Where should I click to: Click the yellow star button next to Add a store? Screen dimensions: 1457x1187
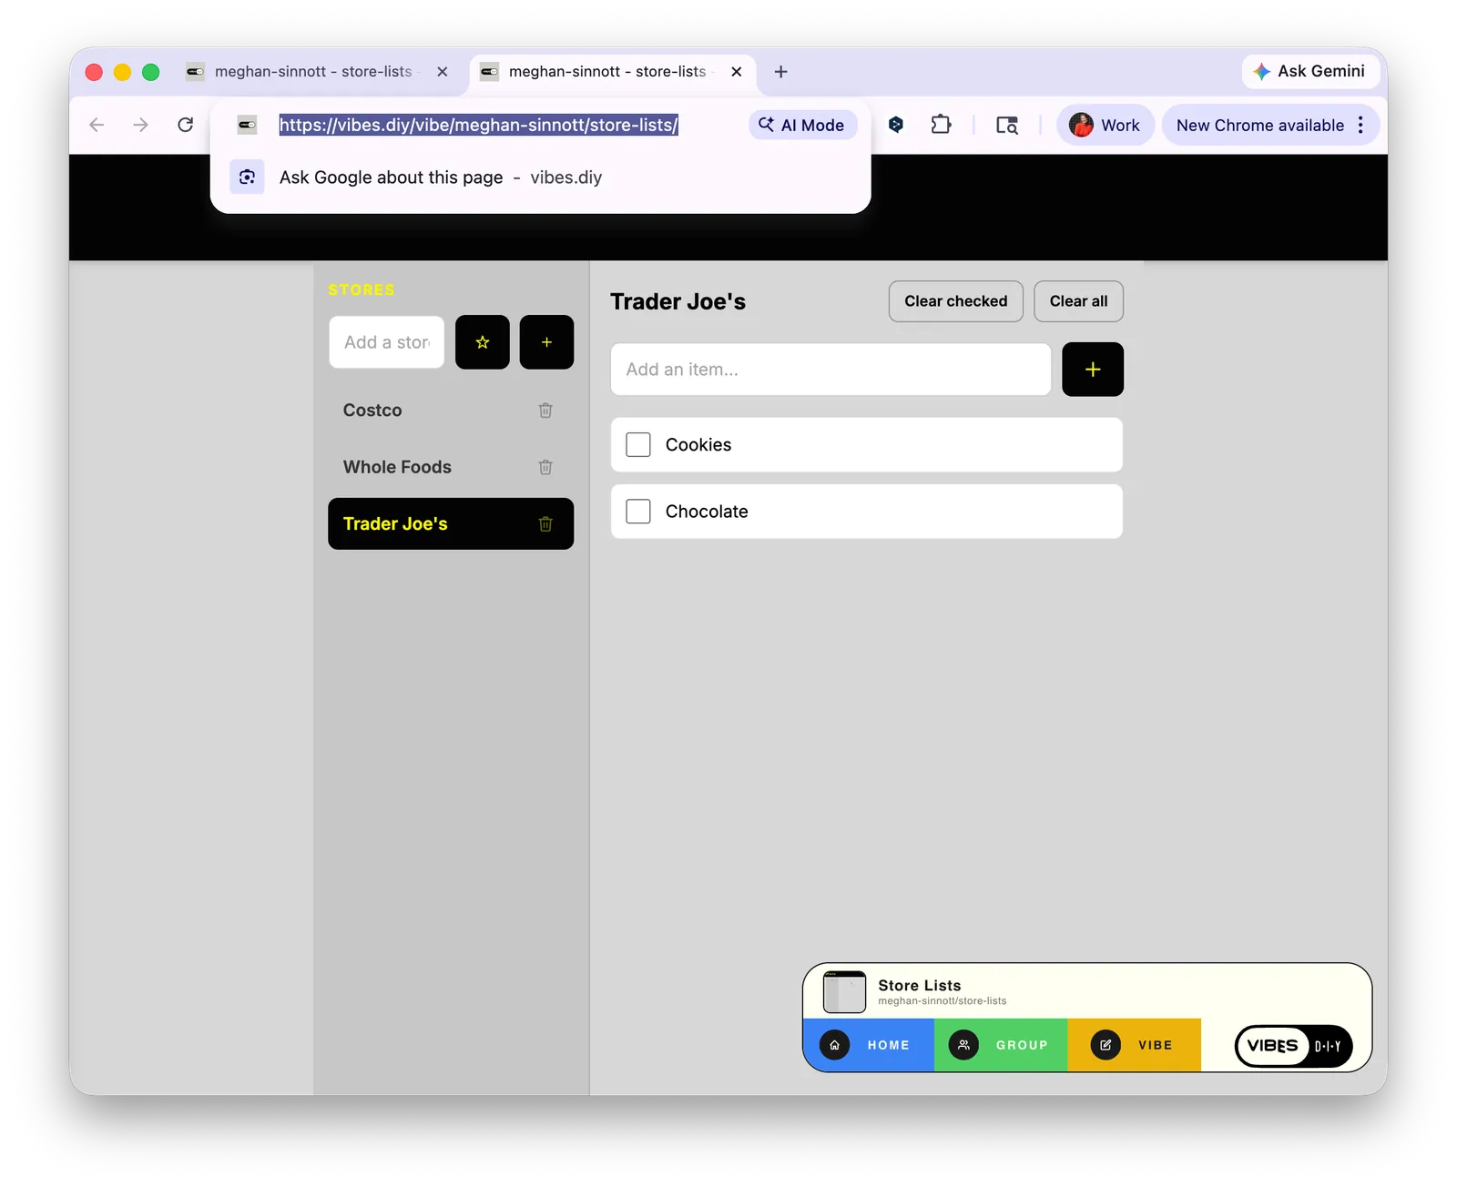(483, 342)
